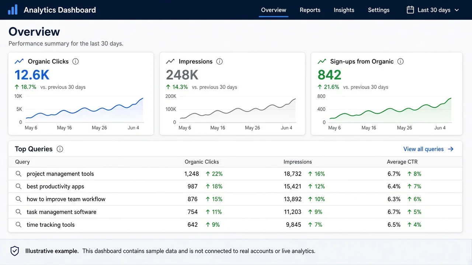Click search icon for how to improve team workflow
The width and height of the screenshot is (472, 265).
tap(18, 199)
